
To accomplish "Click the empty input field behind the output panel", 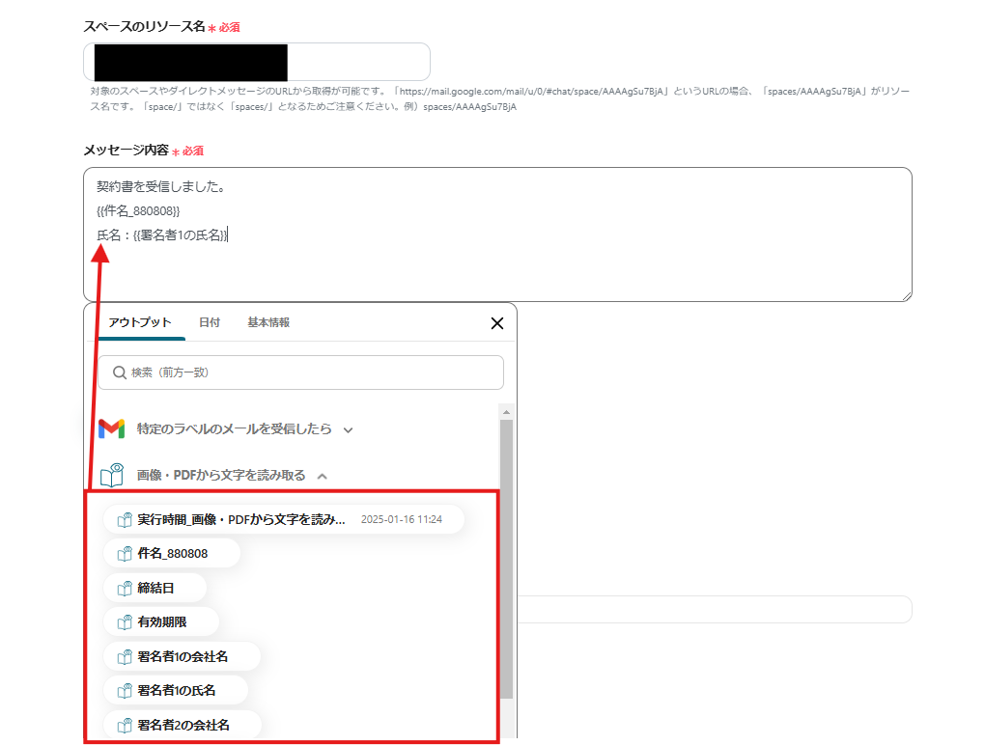I will (715, 610).
